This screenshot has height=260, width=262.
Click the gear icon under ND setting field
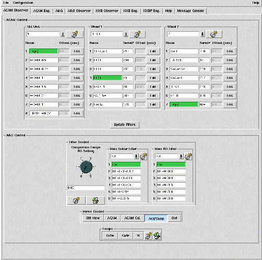[76, 200]
